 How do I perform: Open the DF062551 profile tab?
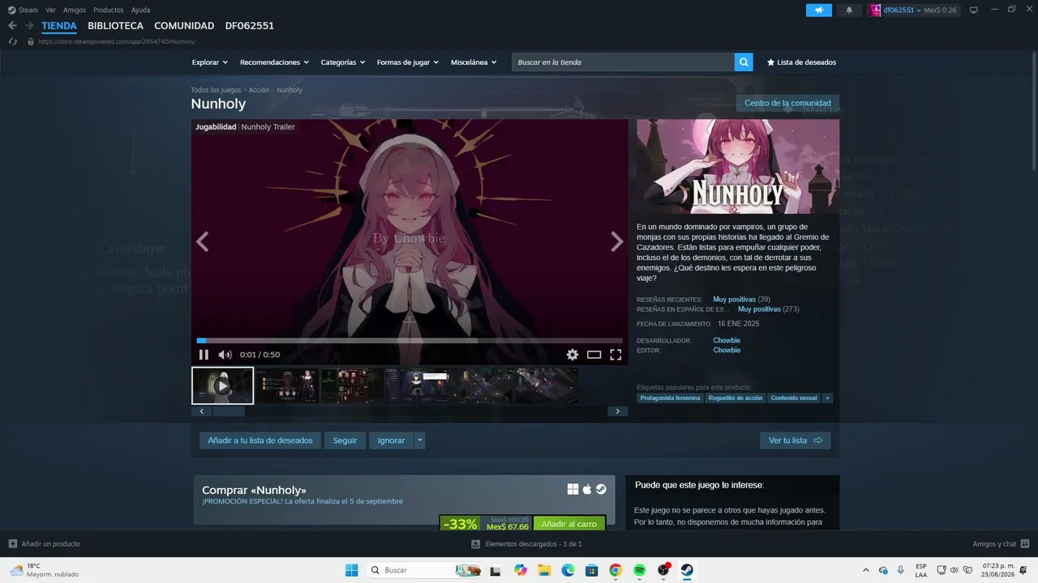click(x=250, y=26)
